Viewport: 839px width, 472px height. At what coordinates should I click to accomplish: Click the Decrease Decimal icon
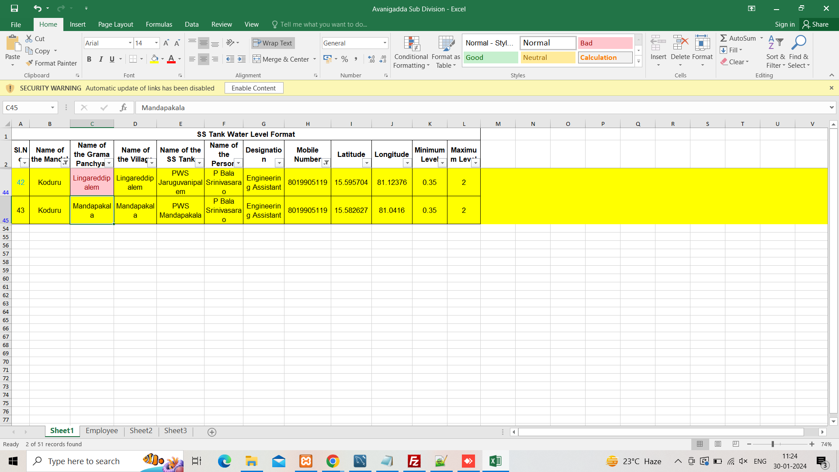pos(383,59)
